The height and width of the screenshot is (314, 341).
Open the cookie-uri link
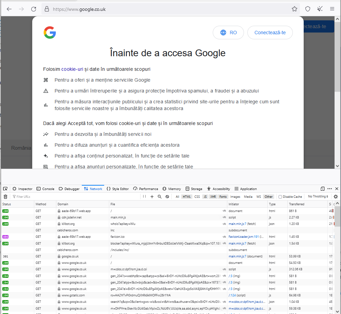coord(72,69)
